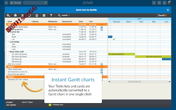
Task: Click the blue Gantt bar in More row
Action: coord(110,37)
